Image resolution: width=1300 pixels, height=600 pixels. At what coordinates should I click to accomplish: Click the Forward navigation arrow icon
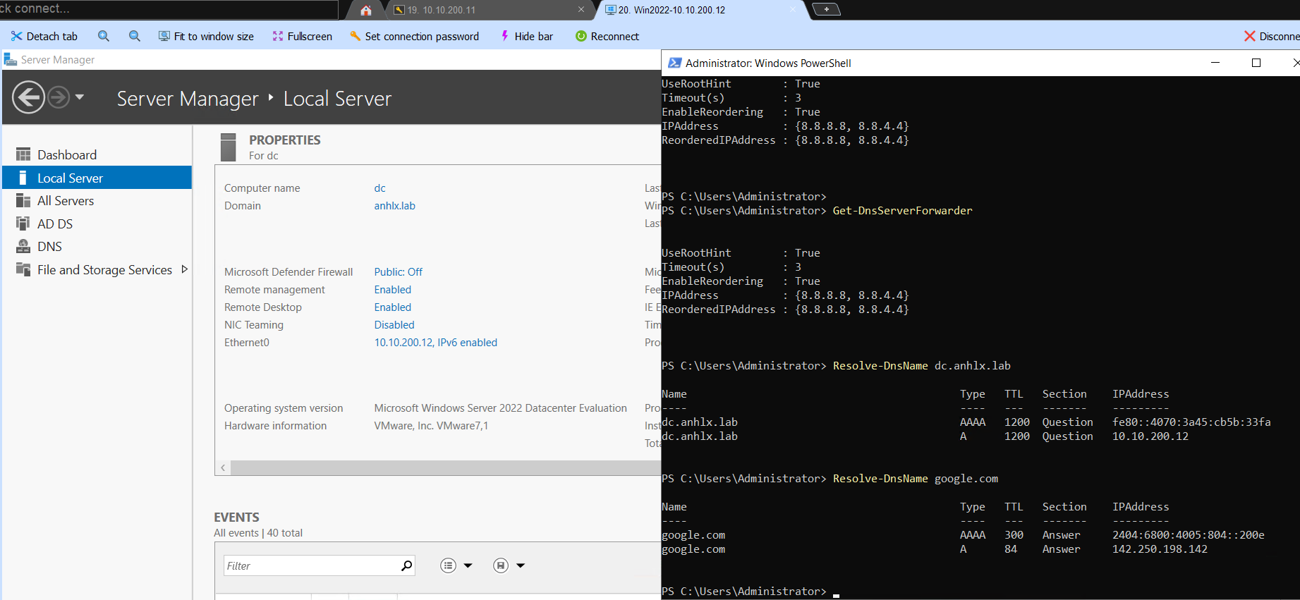[59, 97]
